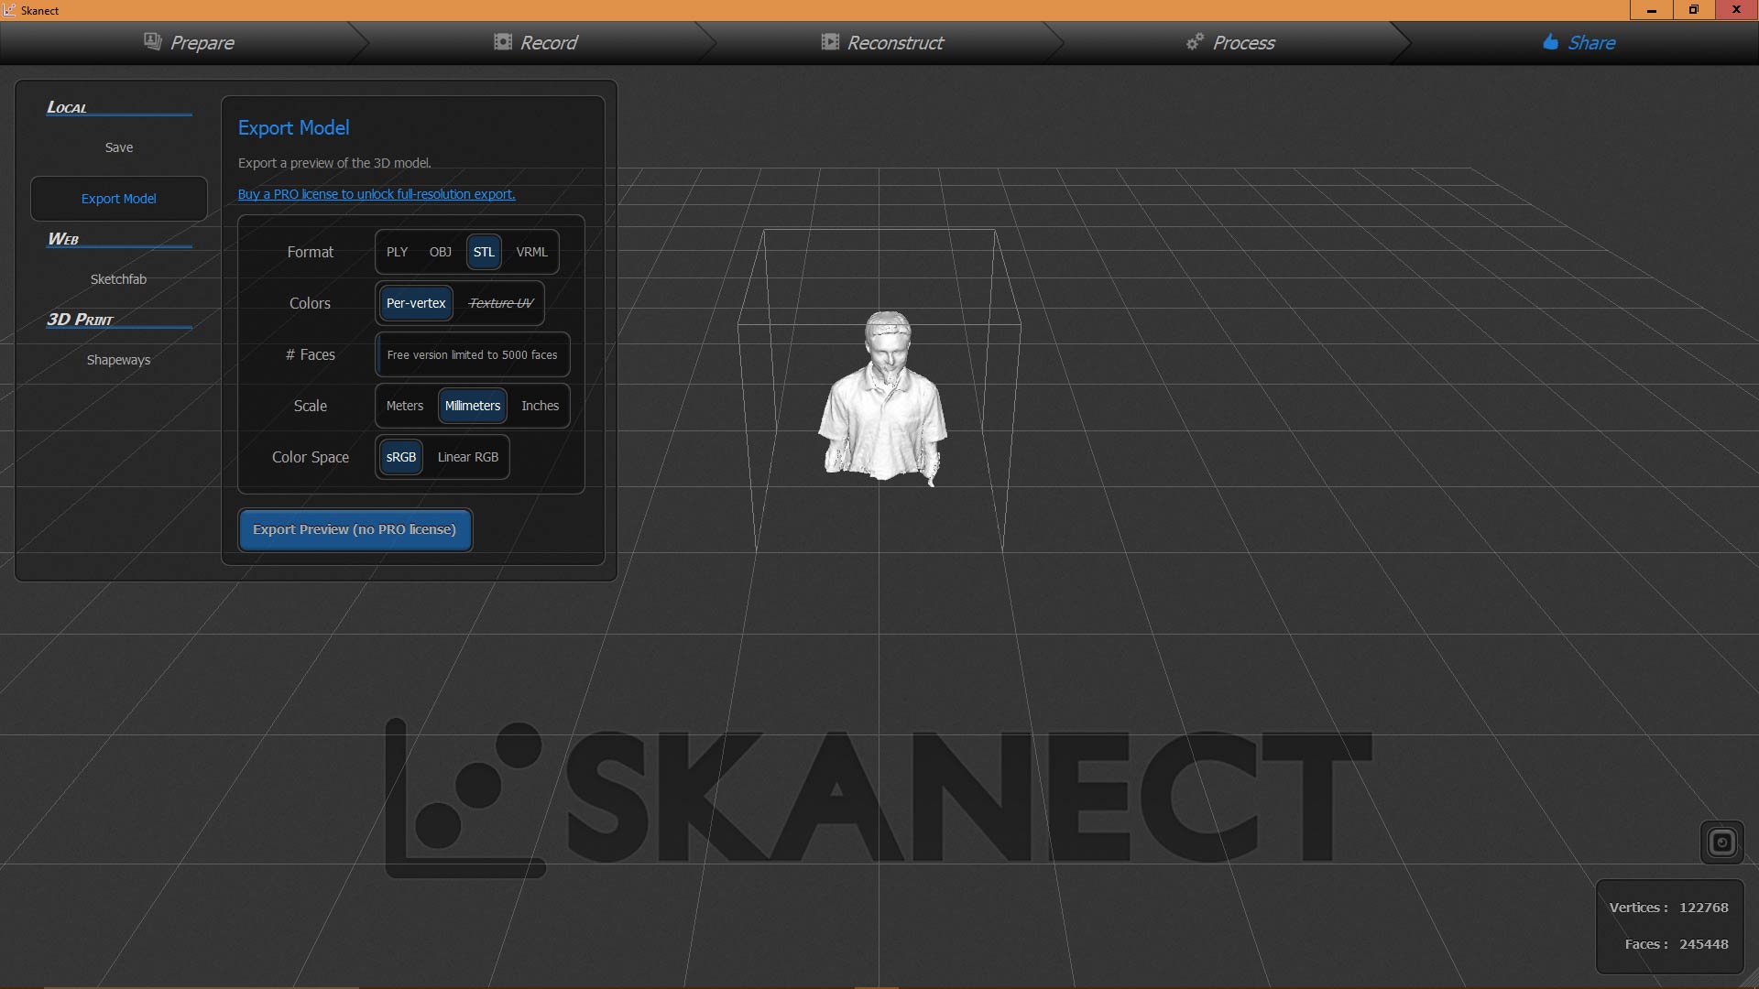Go to the Reconstruct tab
This screenshot has height=989, width=1759.
coord(881,43)
